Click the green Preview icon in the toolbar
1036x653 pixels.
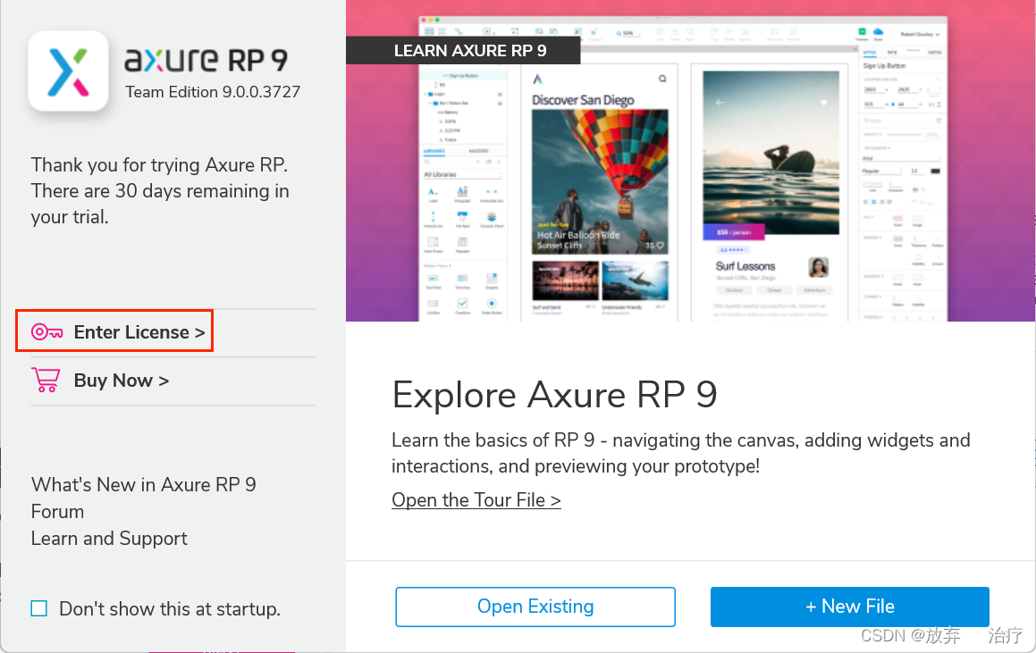[863, 30]
